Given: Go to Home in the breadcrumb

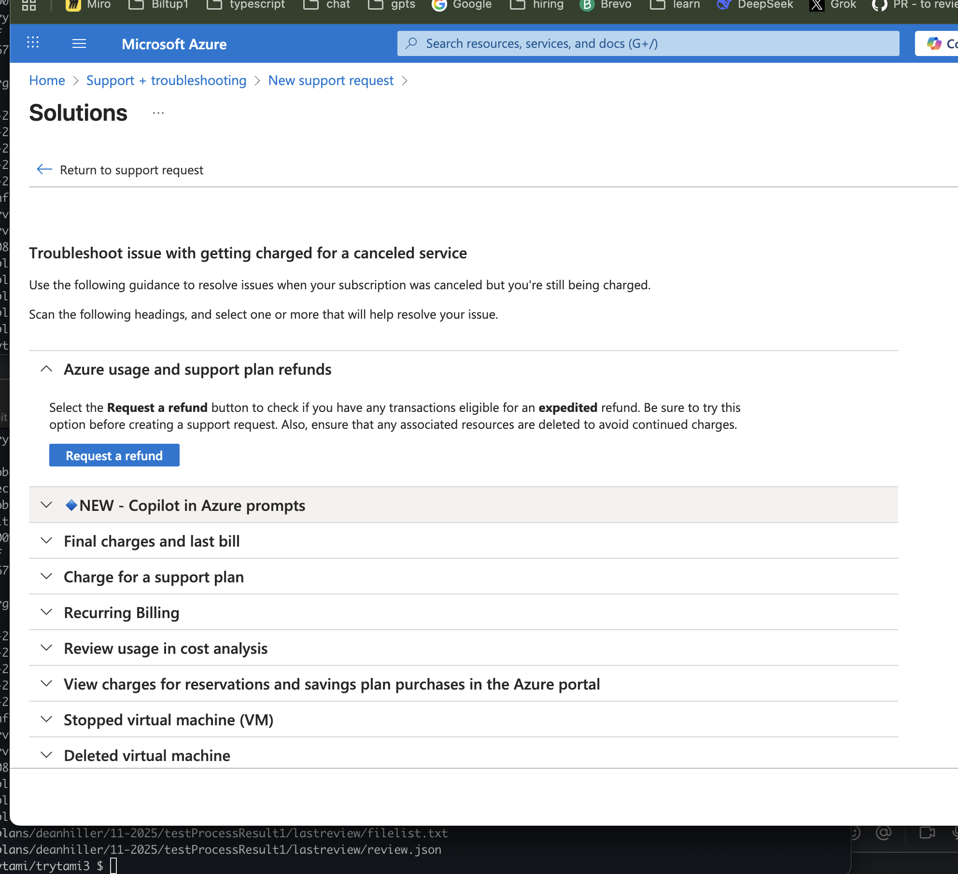Looking at the screenshot, I should coord(47,80).
